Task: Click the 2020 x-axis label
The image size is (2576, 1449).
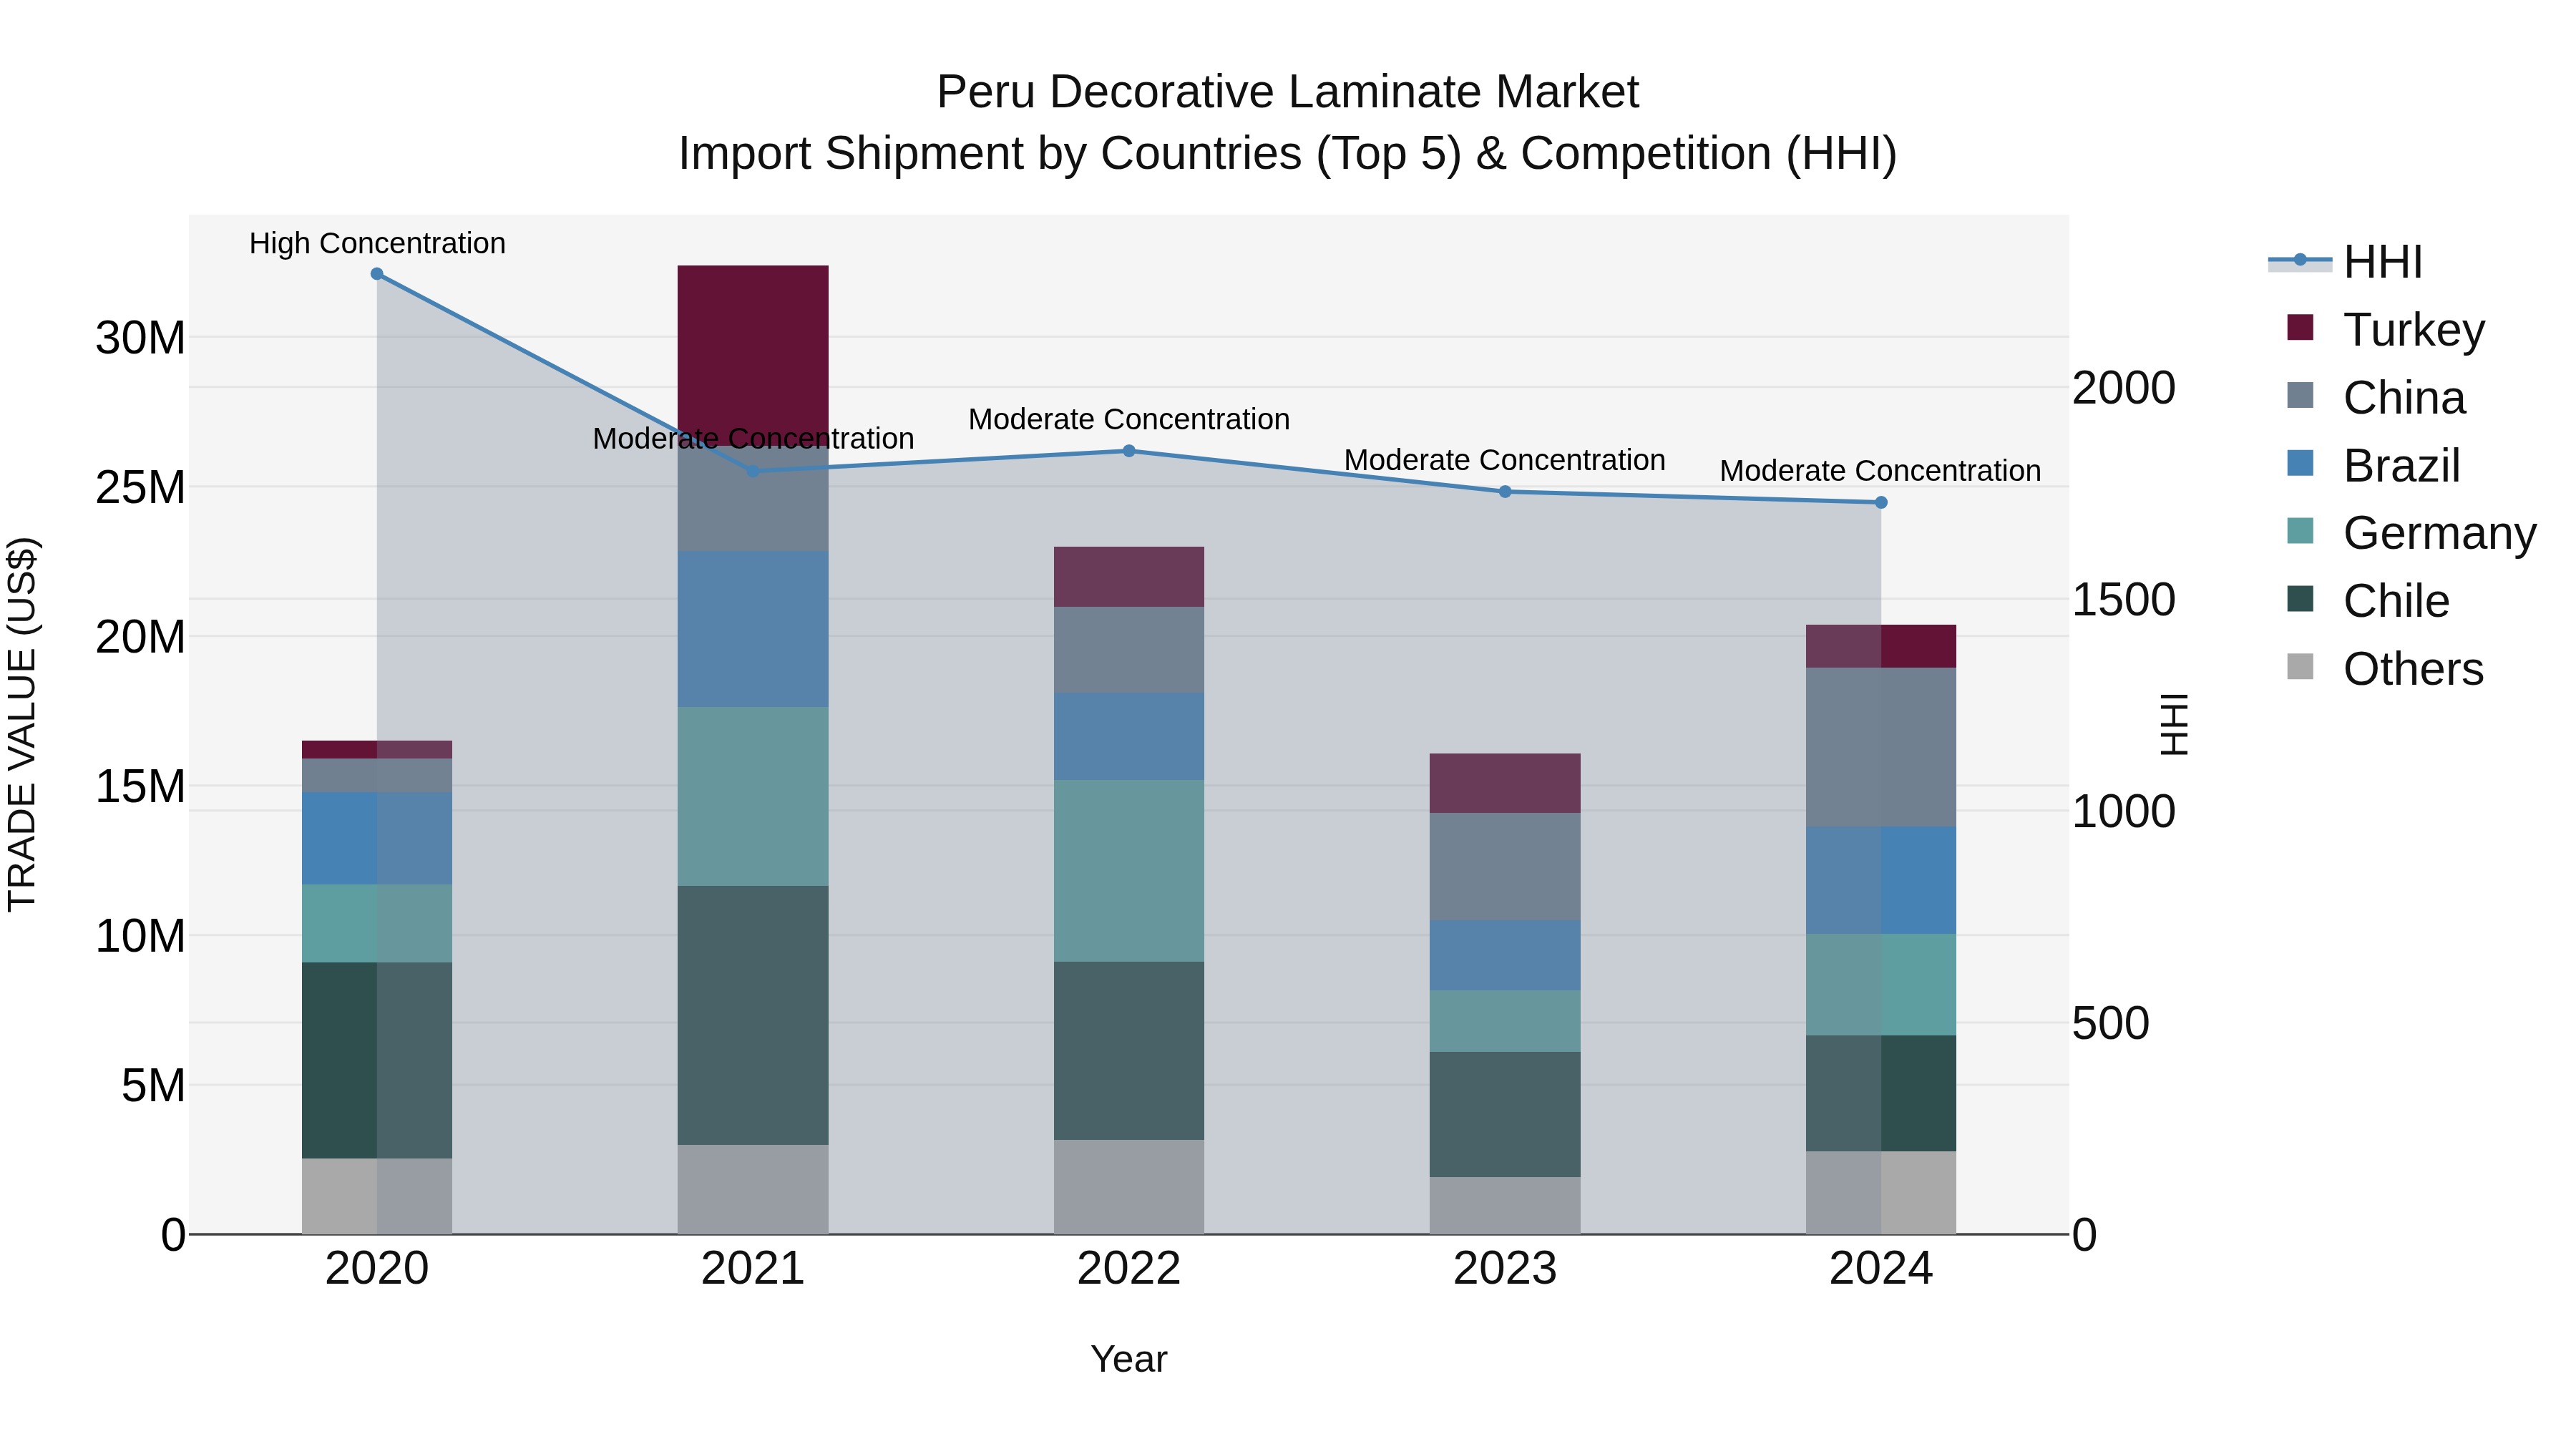Action: (377, 1269)
